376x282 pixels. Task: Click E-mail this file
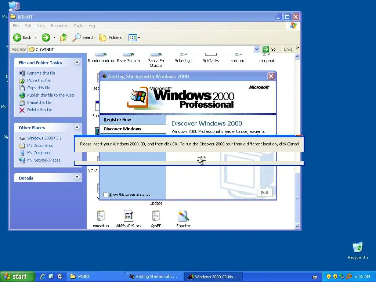coord(39,102)
